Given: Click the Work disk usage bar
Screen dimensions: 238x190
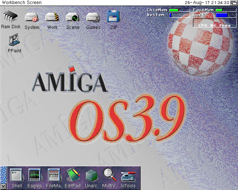Looking at the screenshot, I should click(x=221, y=15).
